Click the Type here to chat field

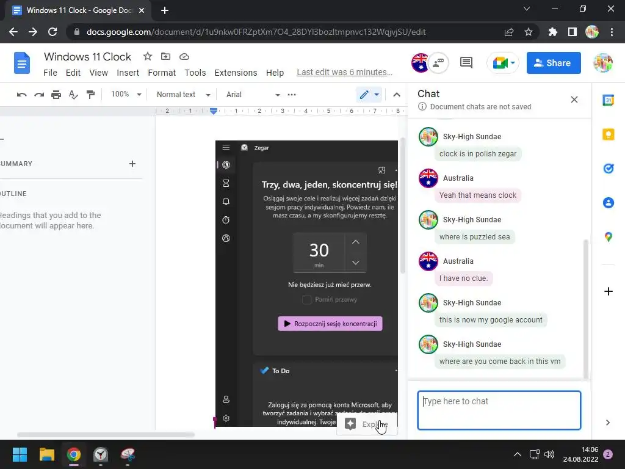pyautogui.click(x=499, y=410)
